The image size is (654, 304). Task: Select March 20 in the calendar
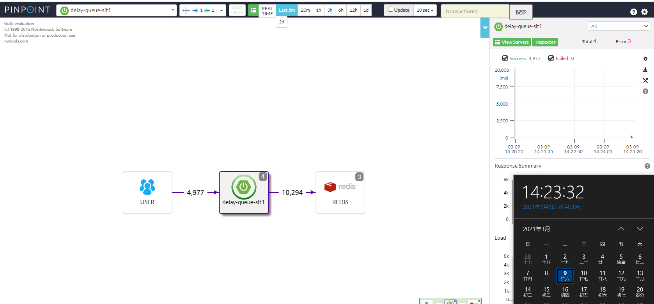[x=640, y=292]
